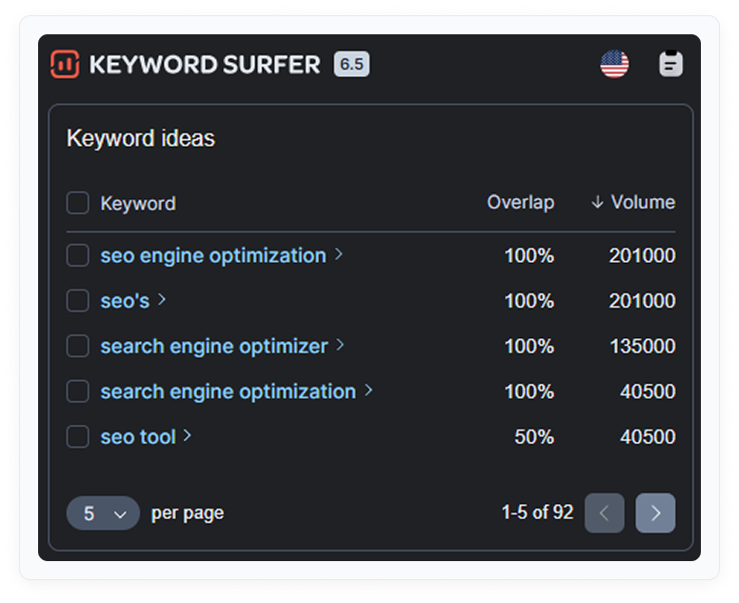Click chevron after search engine optimizer

[x=340, y=345]
